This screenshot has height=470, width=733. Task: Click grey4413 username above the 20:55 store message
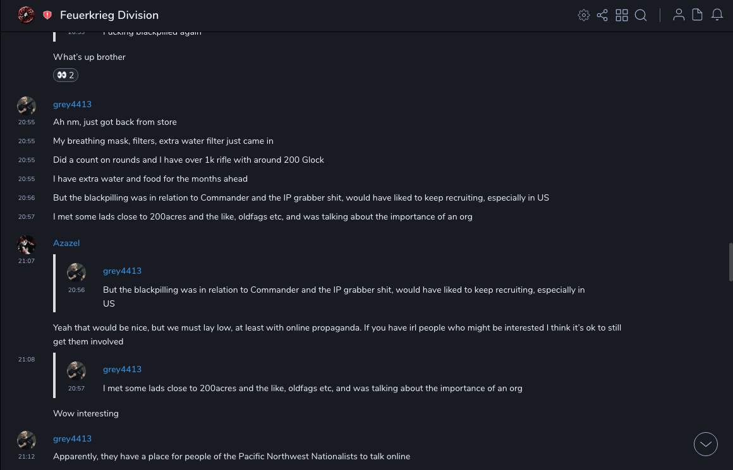click(x=72, y=104)
